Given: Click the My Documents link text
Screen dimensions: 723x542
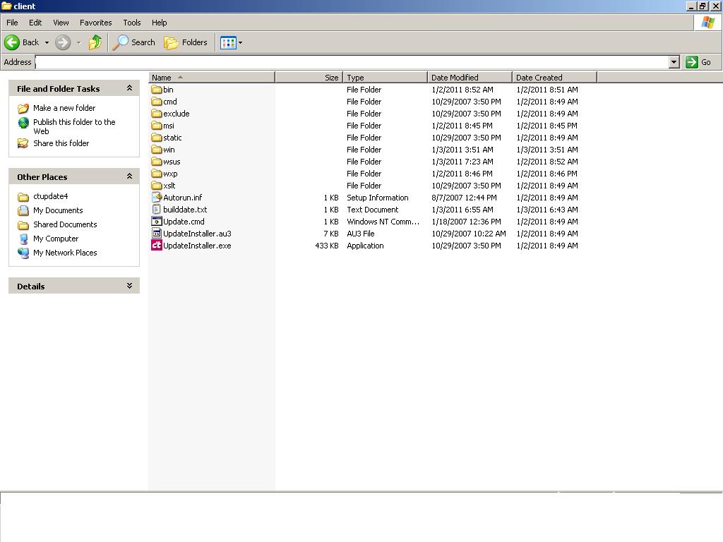Looking at the screenshot, I should pyautogui.click(x=58, y=210).
